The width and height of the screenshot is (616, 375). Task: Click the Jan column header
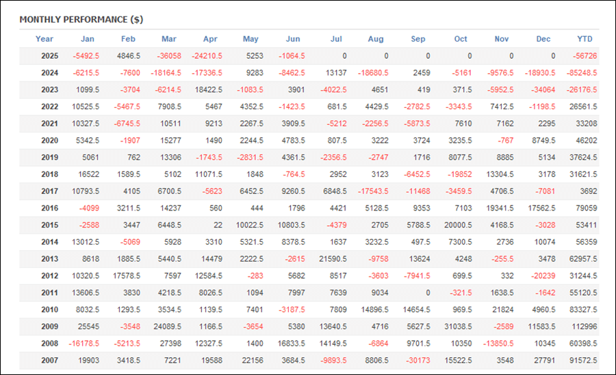click(87, 39)
